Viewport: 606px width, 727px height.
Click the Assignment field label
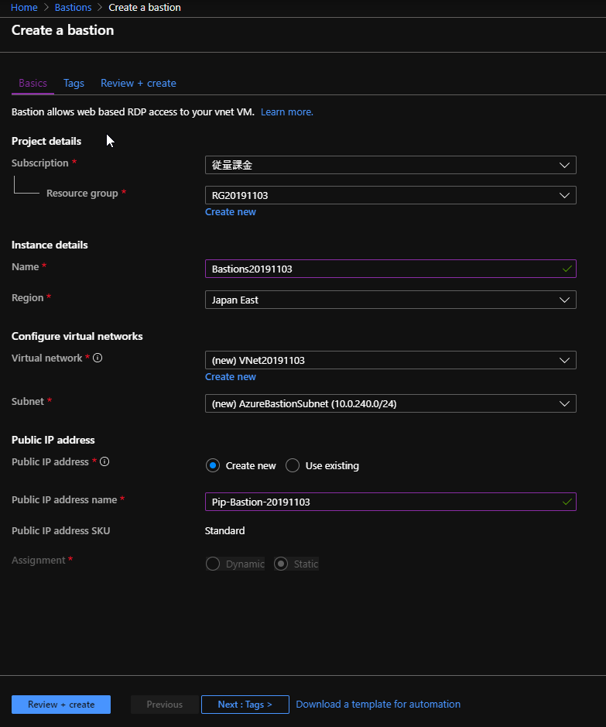pos(39,560)
